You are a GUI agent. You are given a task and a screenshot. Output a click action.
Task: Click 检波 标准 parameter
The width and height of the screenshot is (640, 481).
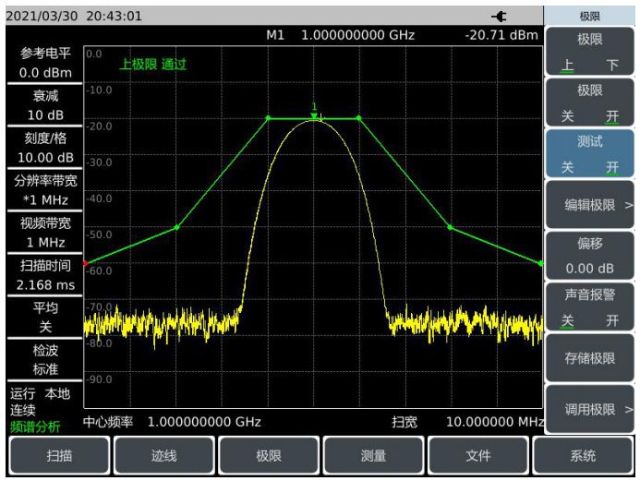45,360
